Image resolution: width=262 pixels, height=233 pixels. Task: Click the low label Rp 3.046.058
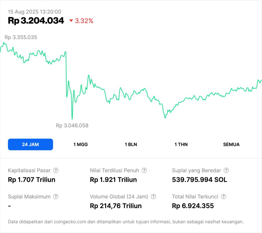72,126
